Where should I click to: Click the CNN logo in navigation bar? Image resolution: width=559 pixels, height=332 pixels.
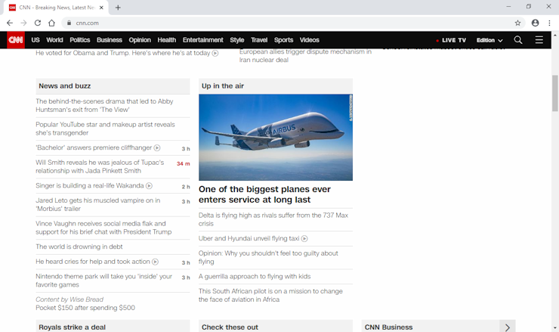tap(16, 40)
